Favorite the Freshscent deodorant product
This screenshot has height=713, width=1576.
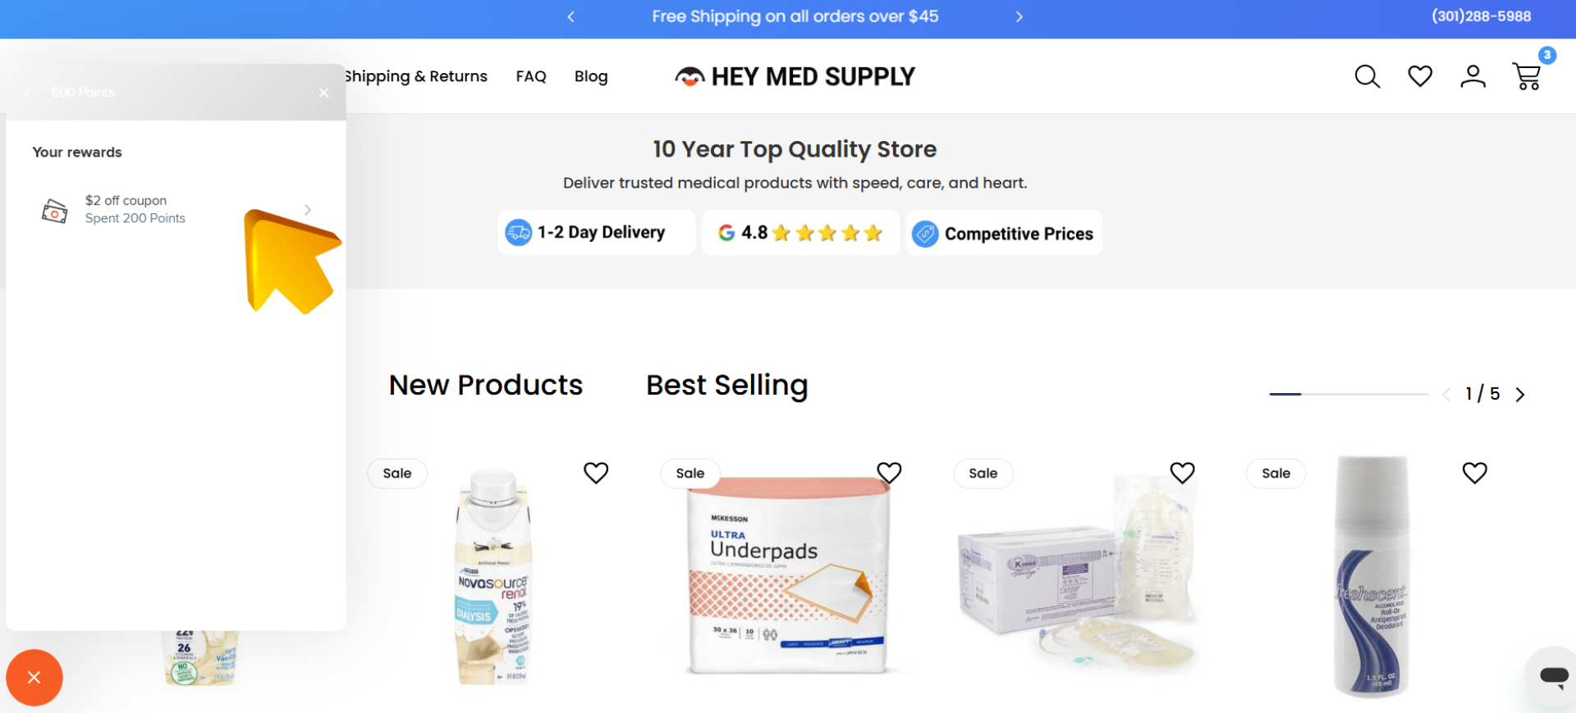click(x=1474, y=473)
